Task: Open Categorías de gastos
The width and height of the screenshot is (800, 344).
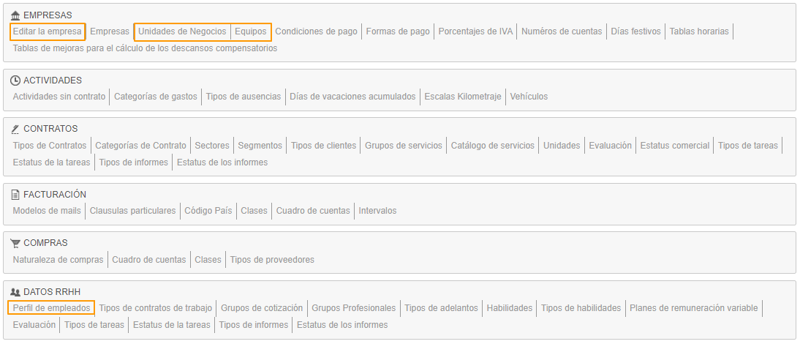Action: (x=156, y=97)
